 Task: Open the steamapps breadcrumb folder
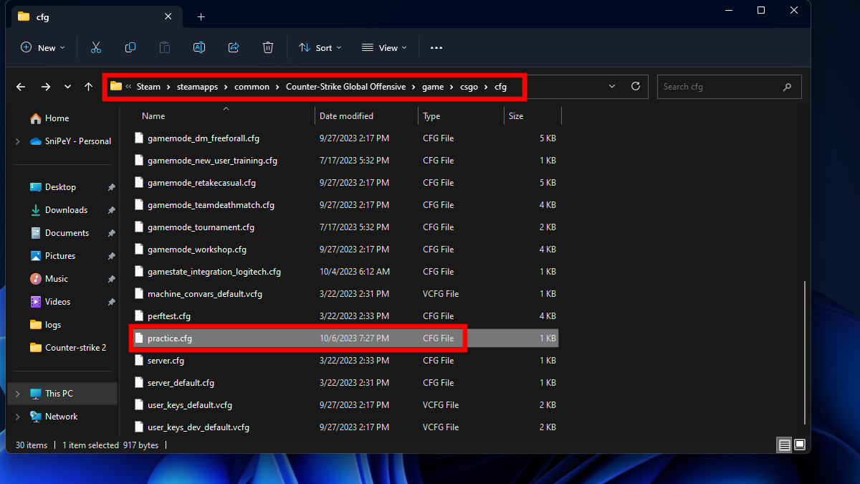click(x=197, y=86)
